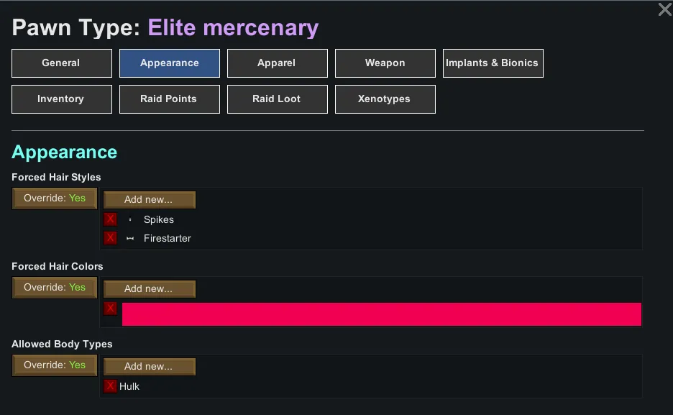The height and width of the screenshot is (415, 673).
Task: Close the Pawn Type window
Action: (664, 9)
